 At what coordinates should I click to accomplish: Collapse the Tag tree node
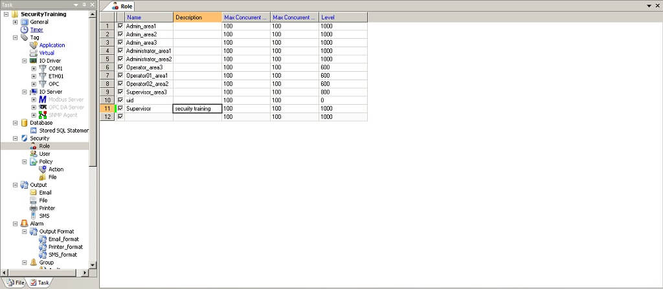click(16, 37)
